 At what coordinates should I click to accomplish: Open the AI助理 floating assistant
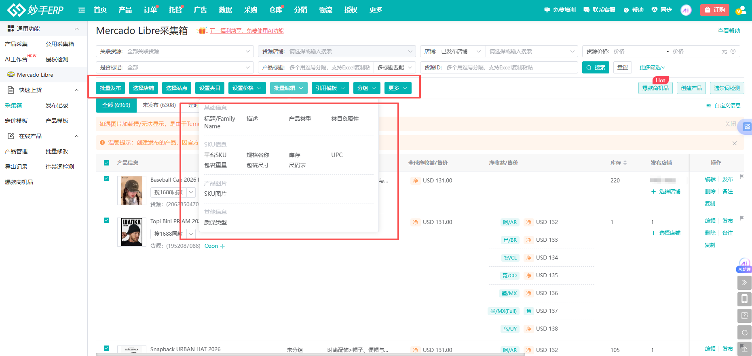point(744,266)
